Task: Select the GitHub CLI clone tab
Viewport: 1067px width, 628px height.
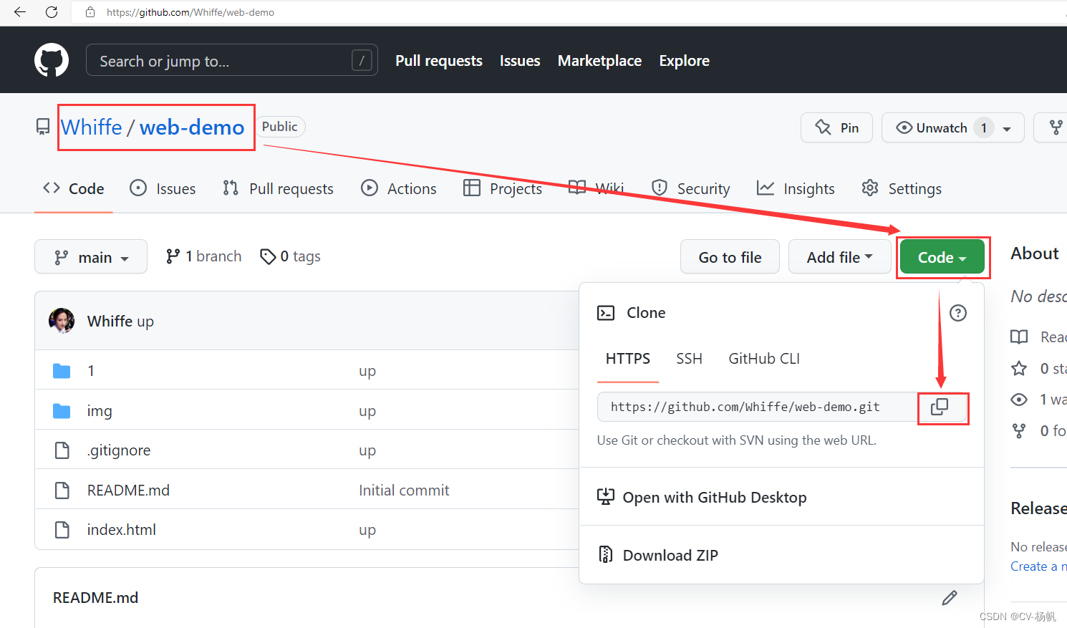Action: [x=764, y=359]
